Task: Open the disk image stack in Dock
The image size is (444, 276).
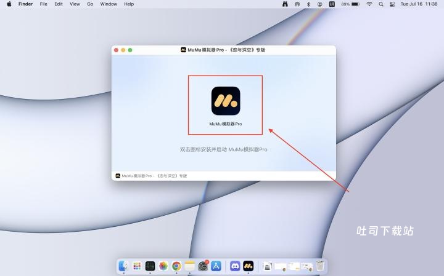Action: [267, 266]
